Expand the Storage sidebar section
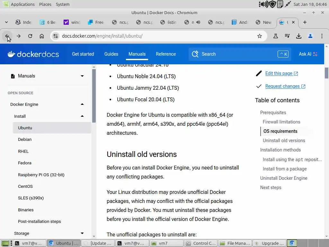Screen dimensions: 329x247 (82, 233)
